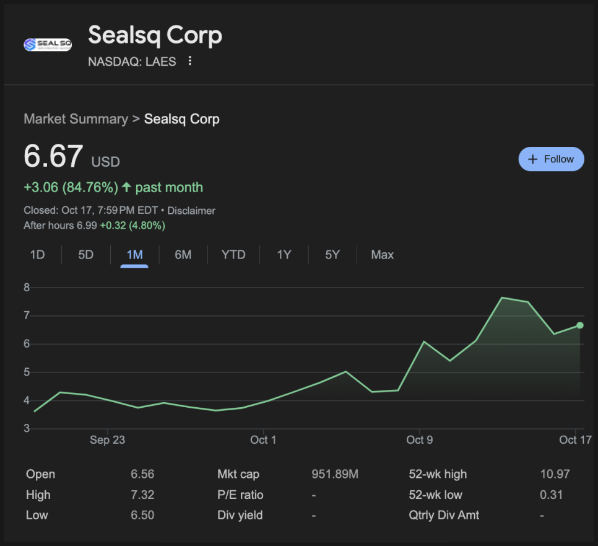Click the chart peak near 7.6
The height and width of the screenshot is (546, 598).
tap(501, 298)
